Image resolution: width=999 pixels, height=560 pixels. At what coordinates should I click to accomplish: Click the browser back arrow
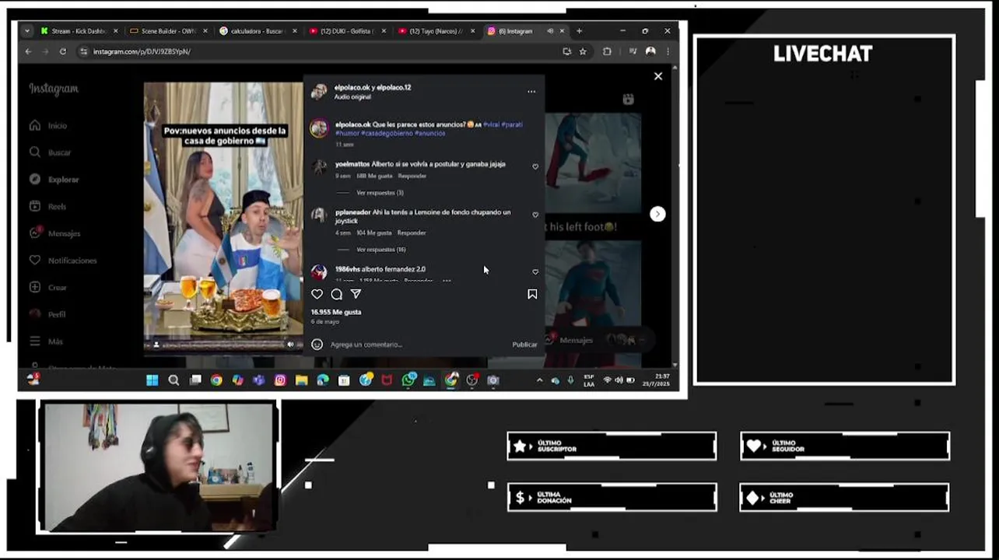tap(28, 51)
